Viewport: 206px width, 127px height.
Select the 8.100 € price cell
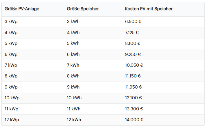133,43
